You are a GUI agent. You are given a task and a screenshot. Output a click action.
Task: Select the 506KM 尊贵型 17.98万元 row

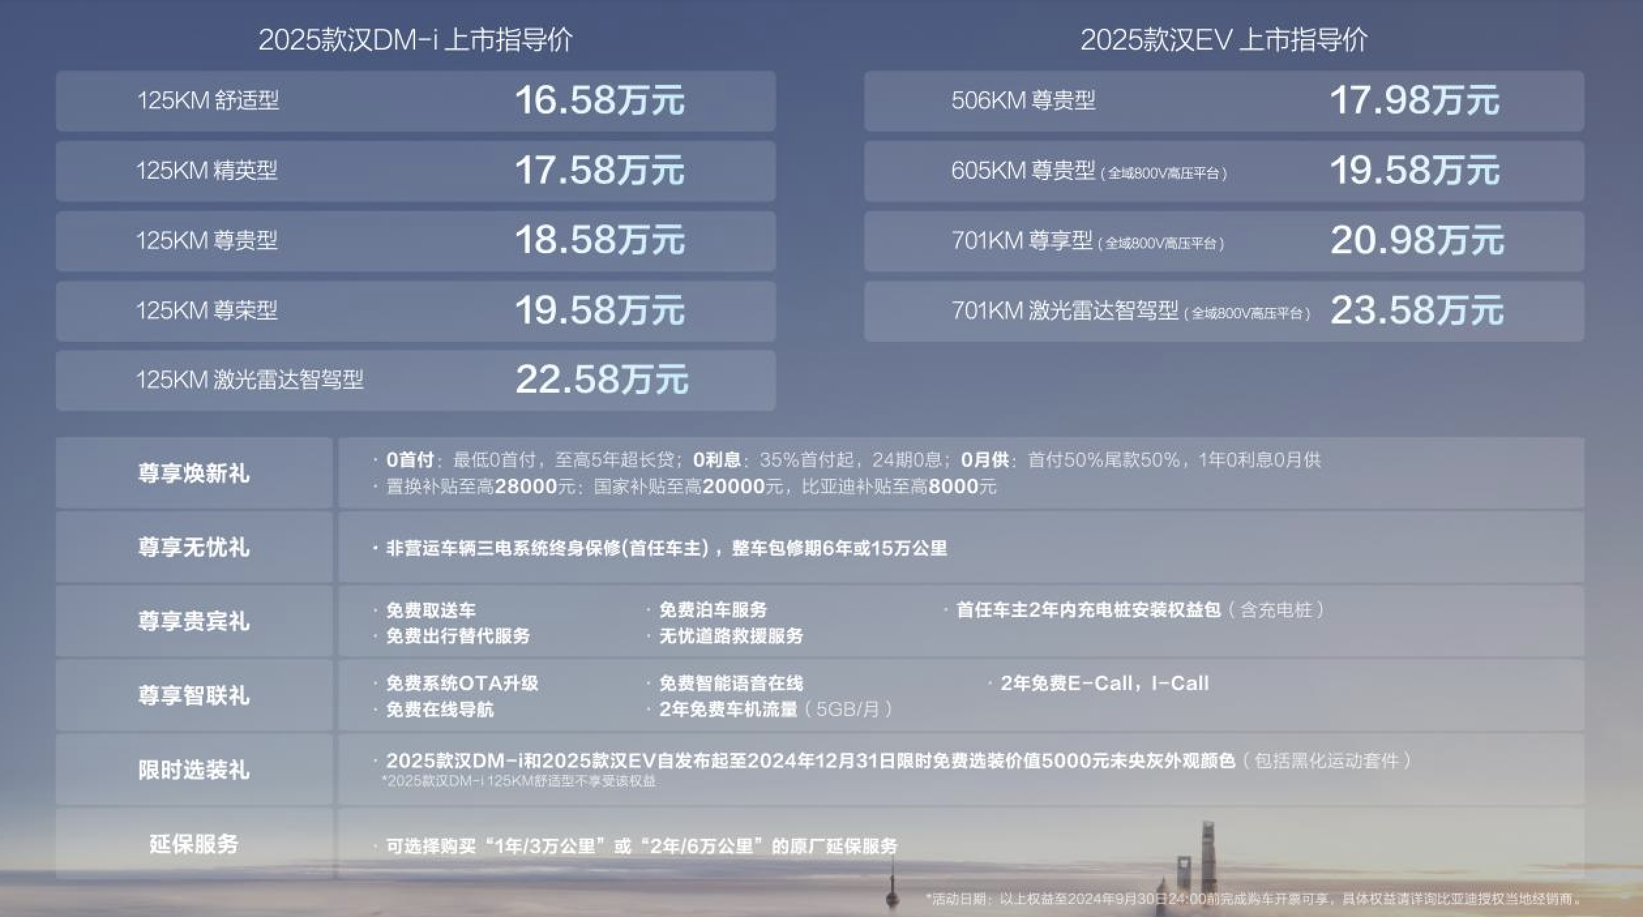pos(1223,101)
